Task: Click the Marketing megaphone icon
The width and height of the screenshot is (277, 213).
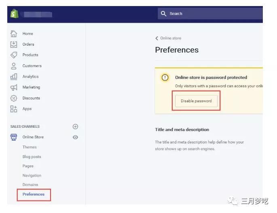Action: pyautogui.click(x=14, y=87)
